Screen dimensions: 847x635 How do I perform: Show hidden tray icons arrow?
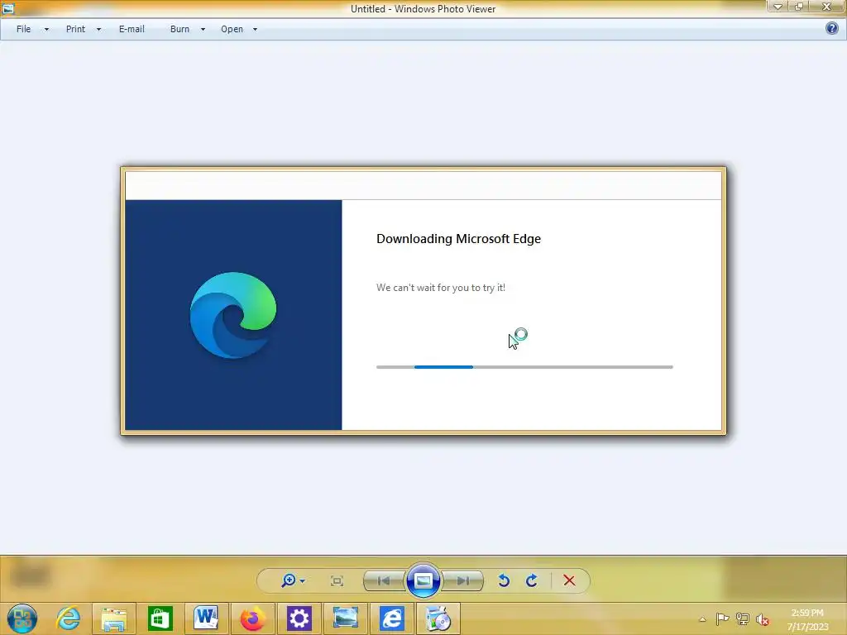point(702,619)
